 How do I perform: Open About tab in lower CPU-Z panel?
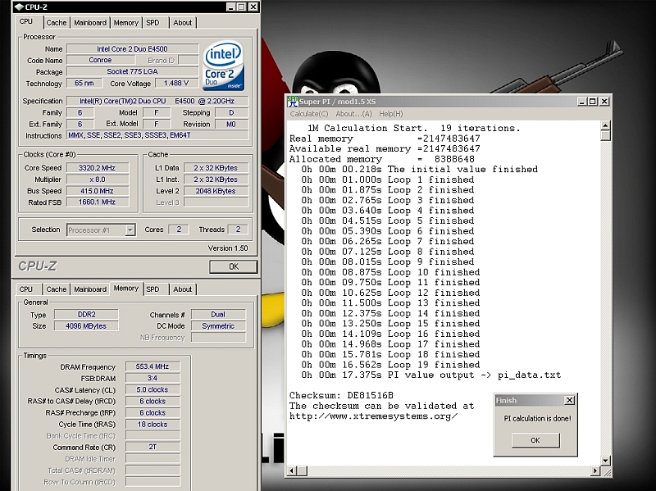(182, 289)
